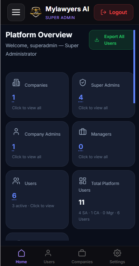Click the Export All Users button
The image size is (139, 266).
(111, 40)
